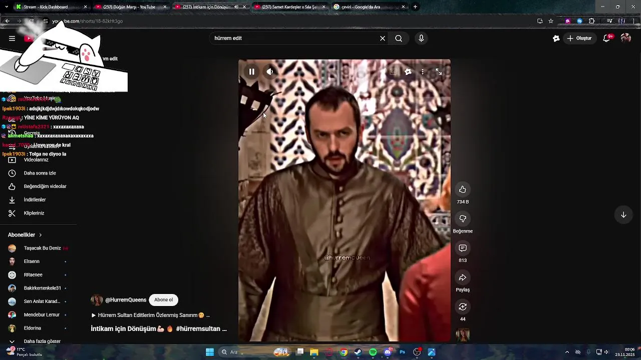The width and height of the screenshot is (641, 360).
Task: Dislike this Short (Beğenme)
Action: pos(463,218)
